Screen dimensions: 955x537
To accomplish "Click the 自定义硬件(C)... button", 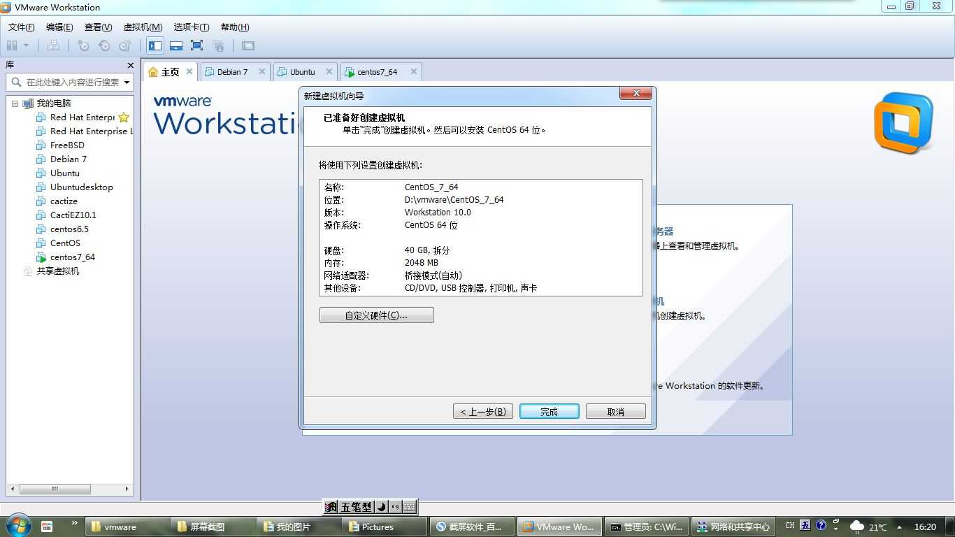I will tap(376, 315).
